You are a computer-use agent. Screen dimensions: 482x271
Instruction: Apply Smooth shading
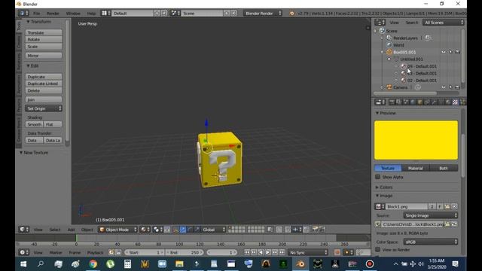(34, 124)
